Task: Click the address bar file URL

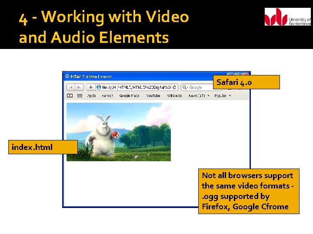Action: click(137, 88)
